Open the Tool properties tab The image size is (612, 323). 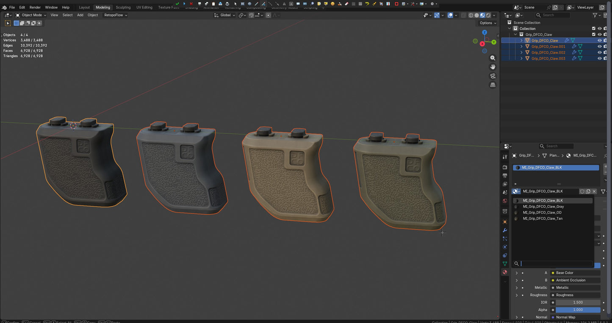[x=505, y=157]
